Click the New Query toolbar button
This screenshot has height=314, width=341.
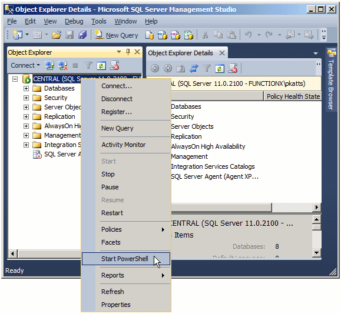(x=117, y=35)
